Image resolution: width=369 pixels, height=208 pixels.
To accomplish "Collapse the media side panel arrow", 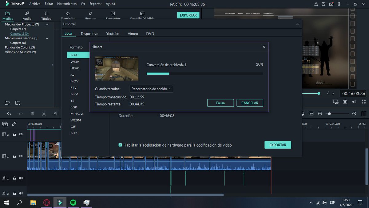I will pyautogui.click(x=52, y=65).
